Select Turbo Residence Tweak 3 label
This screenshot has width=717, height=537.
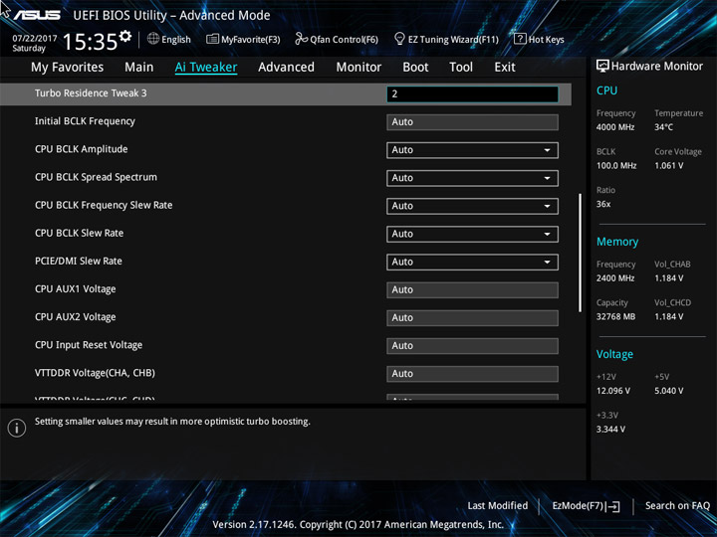(x=91, y=93)
